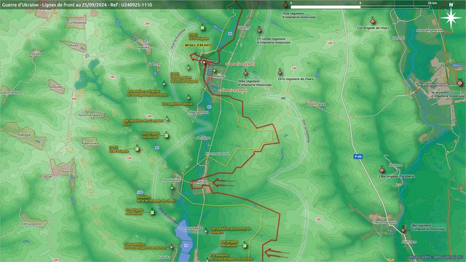Click the north compass star icon
Screen dimensions: 466x262
pyautogui.click(x=451, y=17)
